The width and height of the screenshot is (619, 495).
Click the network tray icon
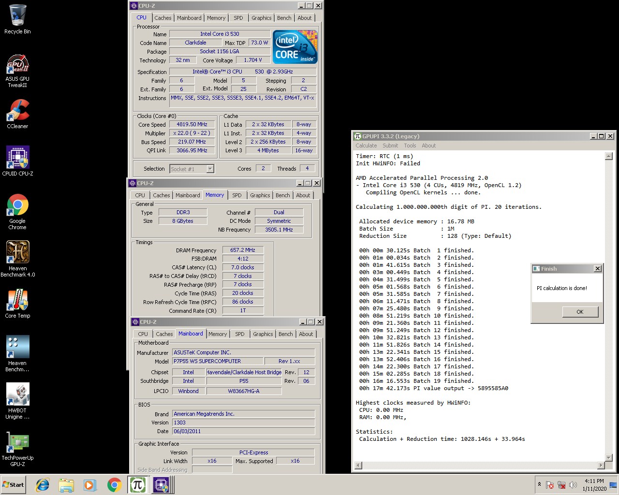(561, 485)
